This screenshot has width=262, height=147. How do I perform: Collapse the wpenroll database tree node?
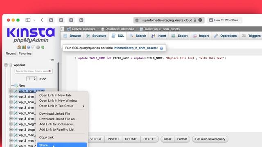coord(6,65)
